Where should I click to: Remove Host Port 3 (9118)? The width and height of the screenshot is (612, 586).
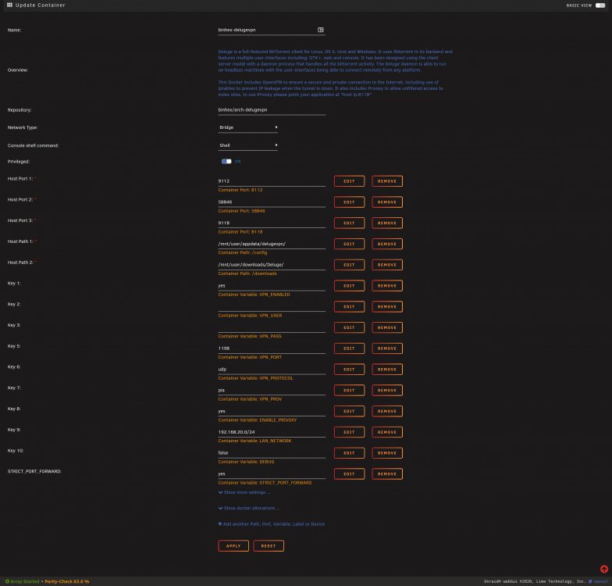tap(387, 223)
